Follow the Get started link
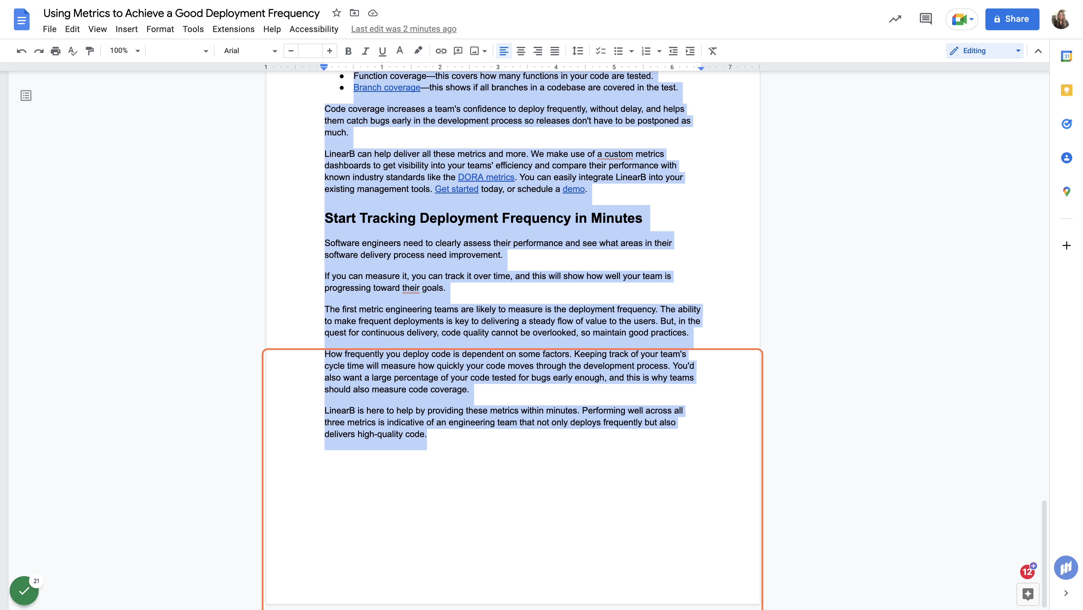 tap(457, 189)
